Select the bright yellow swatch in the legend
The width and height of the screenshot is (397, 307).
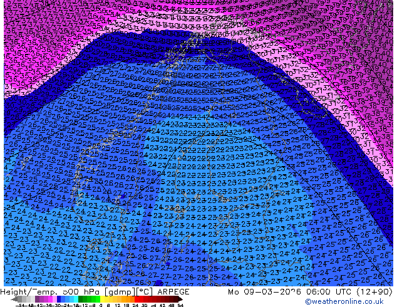(x=102, y=299)
